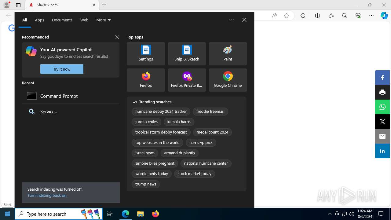391x220 pixels.
Task: Click the Edge Read aloud icon
Action: pyautogui.click(x=274, y=16)
